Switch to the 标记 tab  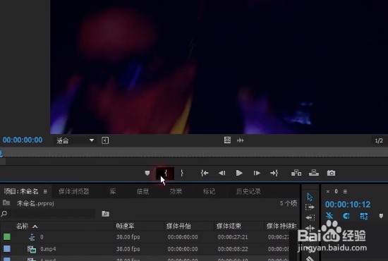209,191
